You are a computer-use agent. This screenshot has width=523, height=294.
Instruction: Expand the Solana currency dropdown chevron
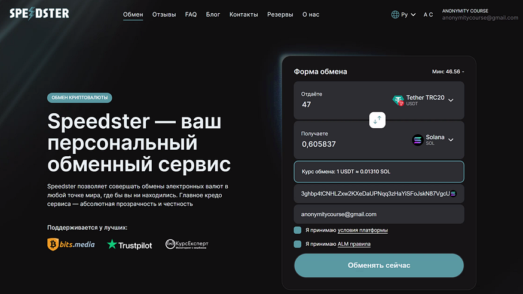451,140
